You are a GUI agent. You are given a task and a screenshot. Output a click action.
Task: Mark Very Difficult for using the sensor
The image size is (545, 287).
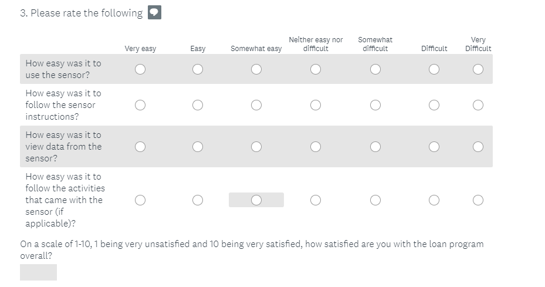(x=478, y=69)
